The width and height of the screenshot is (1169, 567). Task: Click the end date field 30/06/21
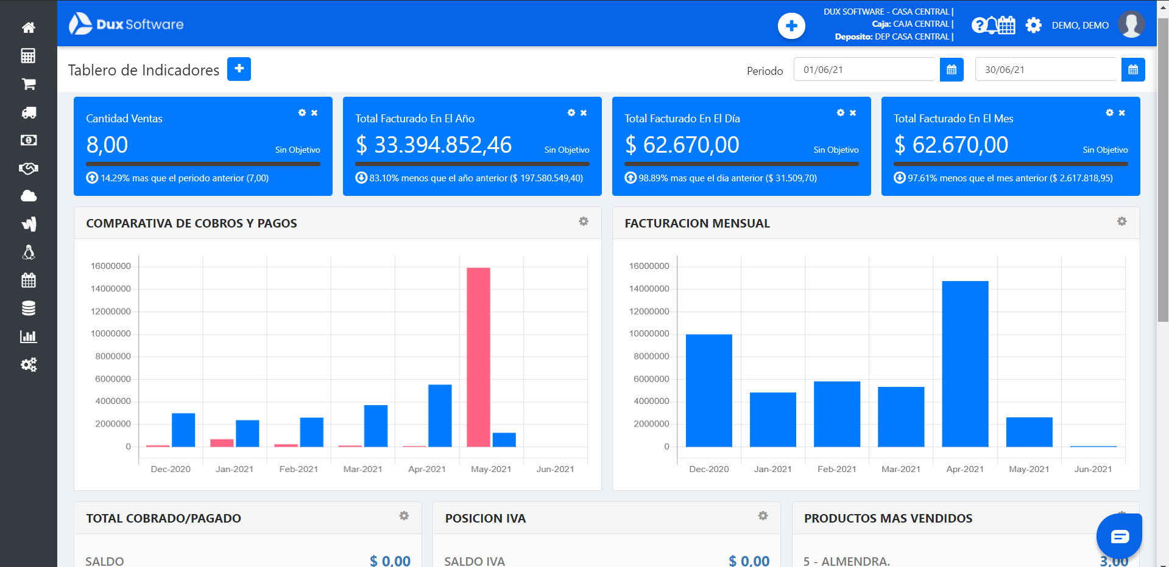pyautogui.click(x=1047, y=69)
